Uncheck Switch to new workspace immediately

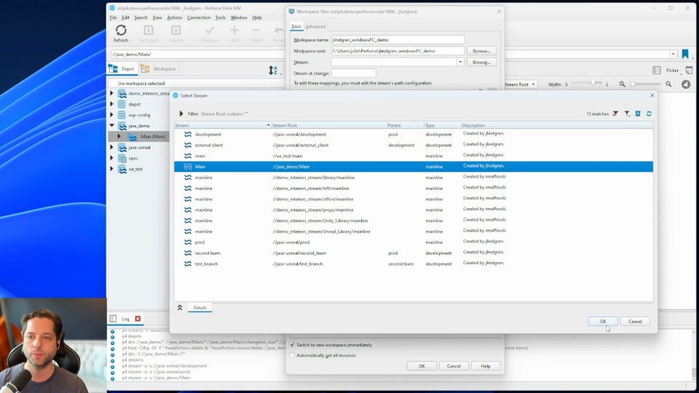click(293, 345)
